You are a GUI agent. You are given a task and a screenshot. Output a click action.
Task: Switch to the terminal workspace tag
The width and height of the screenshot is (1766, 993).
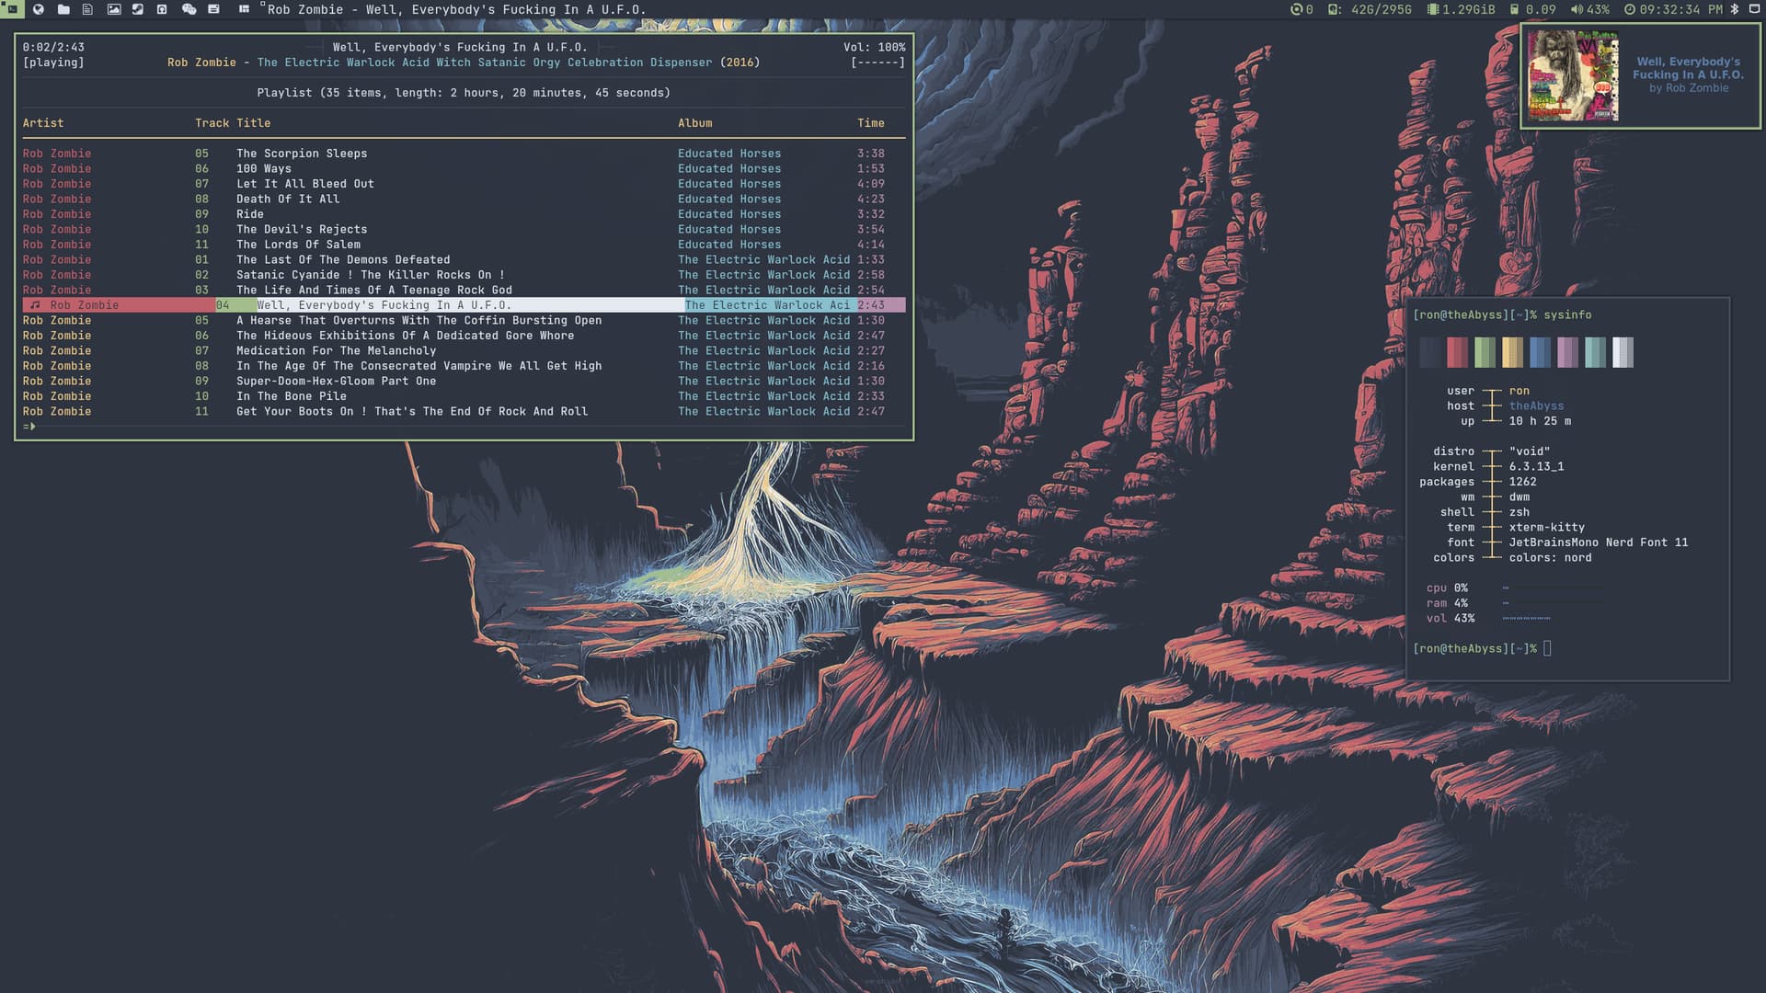click(12, 9)
